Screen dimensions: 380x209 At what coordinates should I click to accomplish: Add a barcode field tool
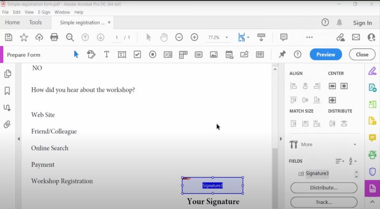point(260,55)
